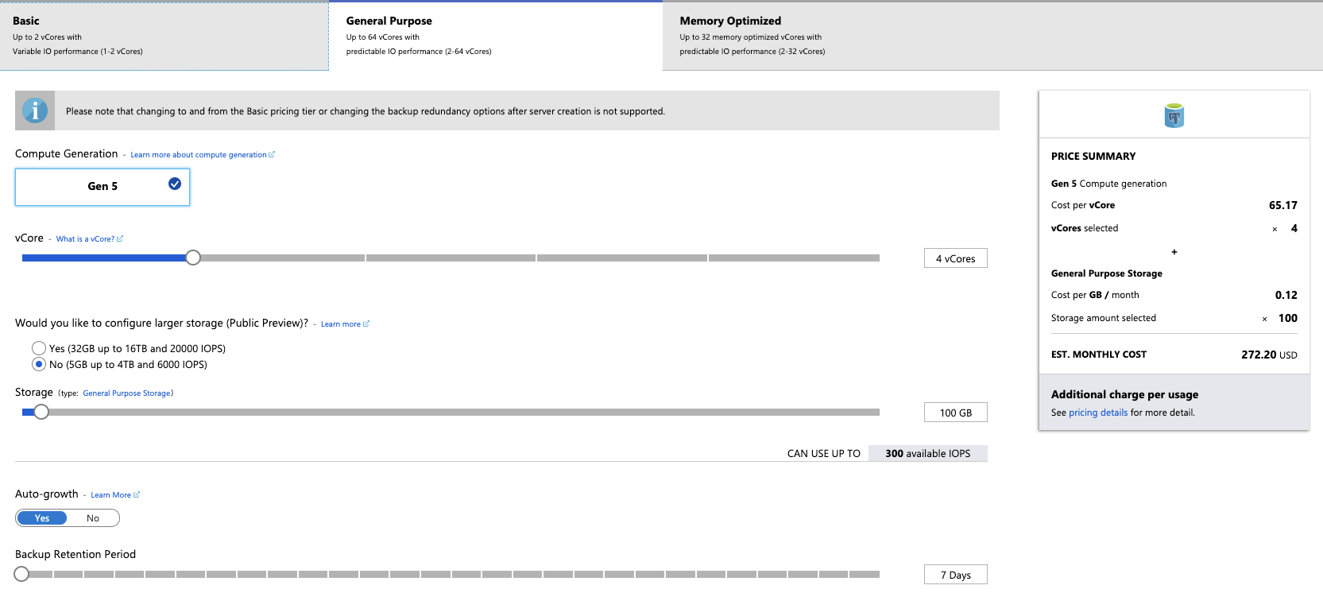This screenshot has width=1323, height=593.
Task: Choose No (5GB up to 4TB) radio option
Action: (x=39, y=364)
